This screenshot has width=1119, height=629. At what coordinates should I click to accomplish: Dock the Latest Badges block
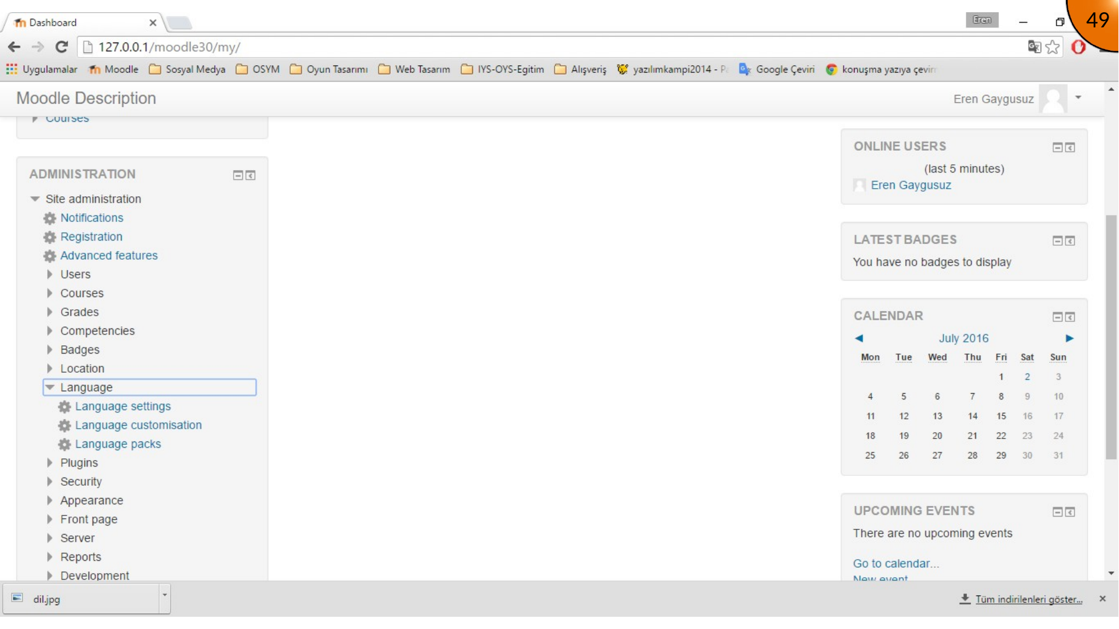[1070, 241]
